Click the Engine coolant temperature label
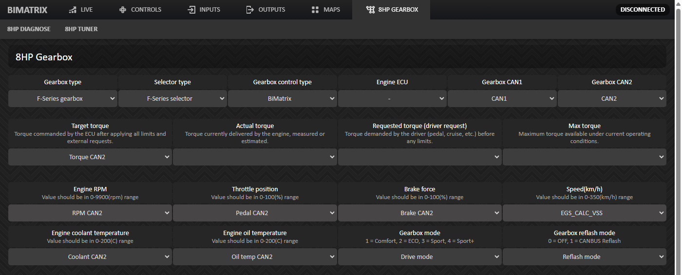The height and width of the screenshot is (275, 682). (90, 233)
